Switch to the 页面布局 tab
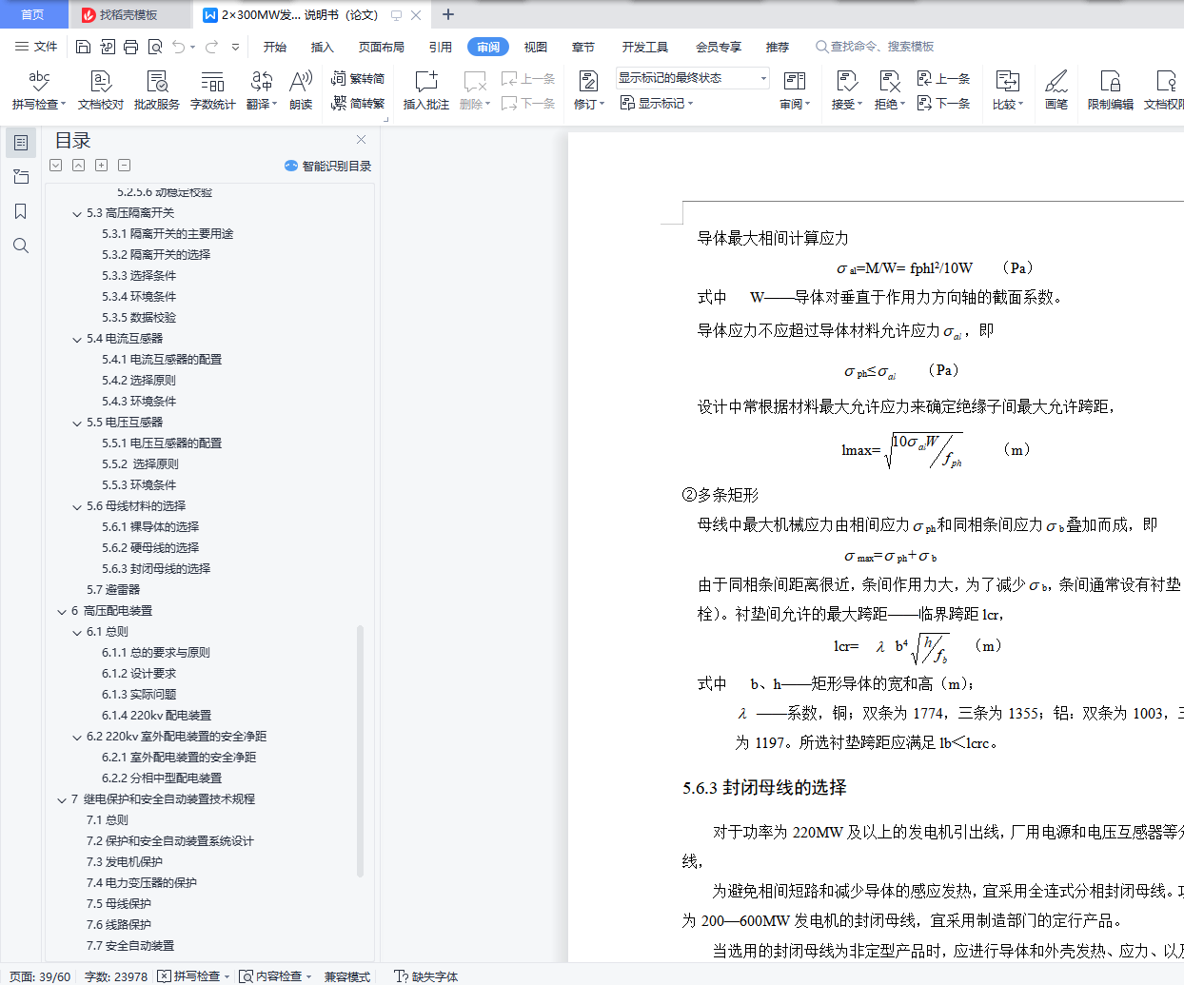 382,47
